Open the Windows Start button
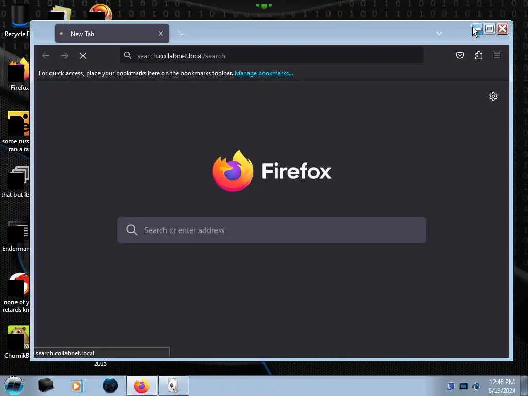528x396 pixels. pyautogui.click(x=14, y=386)
